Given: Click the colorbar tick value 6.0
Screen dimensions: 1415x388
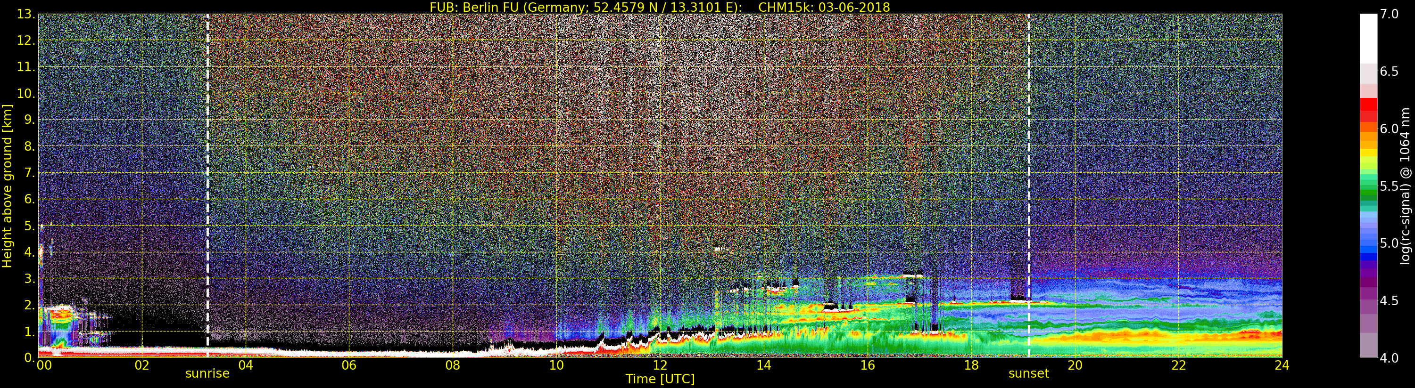Looking at the screenshot, I should (x=1389, y=129).
